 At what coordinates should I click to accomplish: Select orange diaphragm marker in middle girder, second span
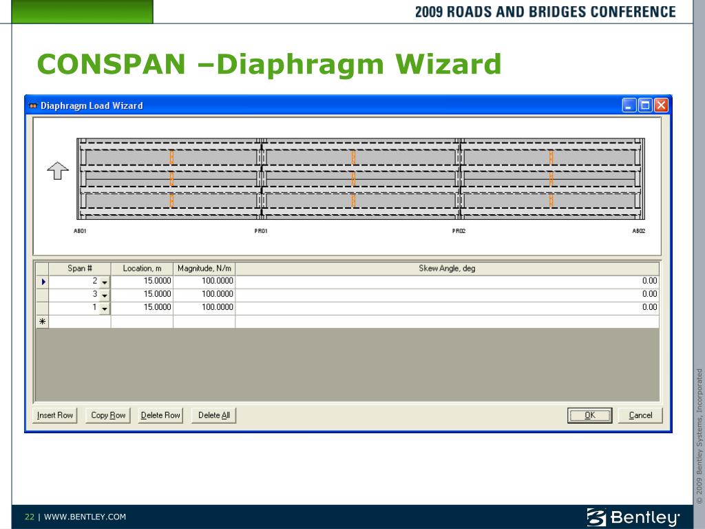pos(353,178)
